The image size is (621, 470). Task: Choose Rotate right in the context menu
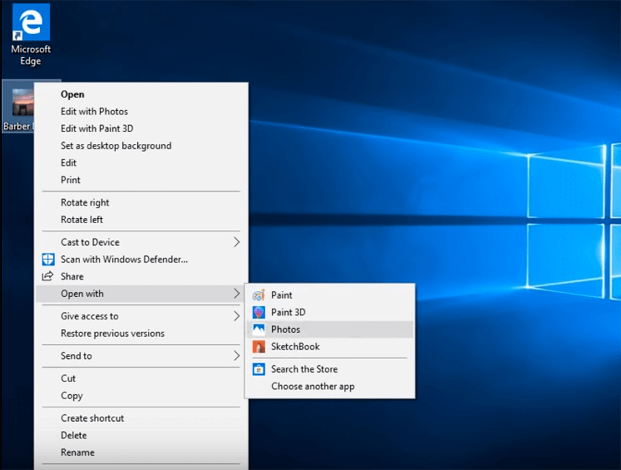(85, 202)
